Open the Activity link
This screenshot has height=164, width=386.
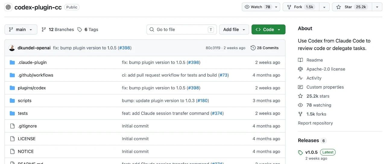pos(314,78)
